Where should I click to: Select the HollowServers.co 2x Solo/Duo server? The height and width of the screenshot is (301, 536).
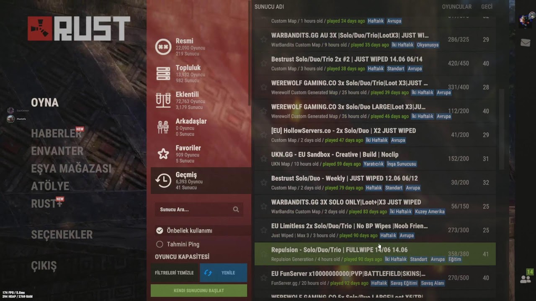click(375, 135)
